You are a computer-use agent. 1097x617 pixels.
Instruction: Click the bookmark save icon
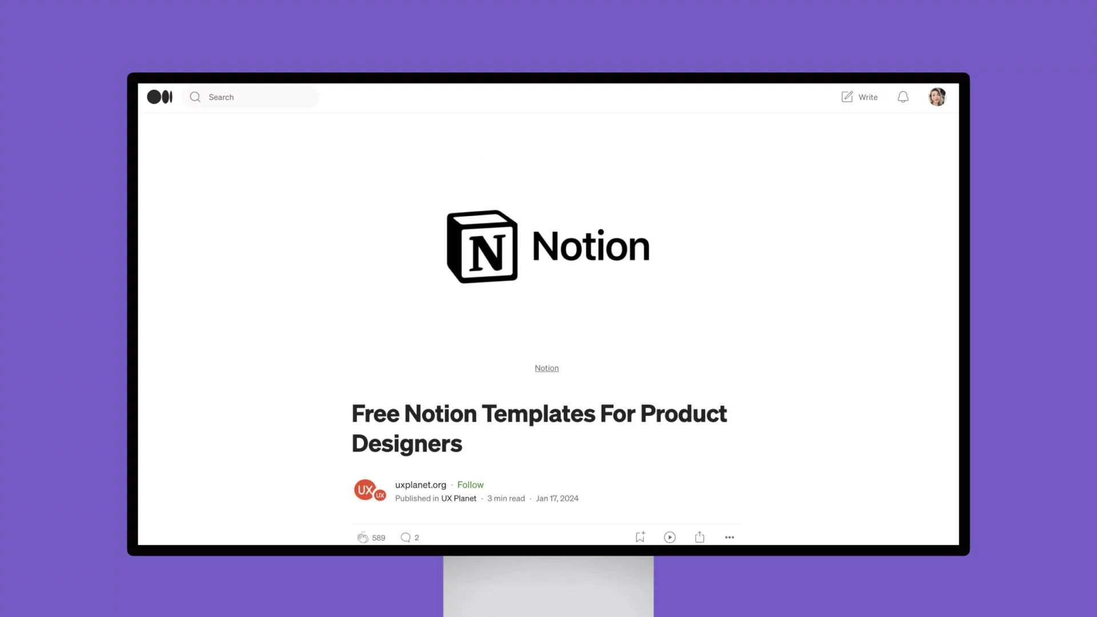tap(640, 536)
